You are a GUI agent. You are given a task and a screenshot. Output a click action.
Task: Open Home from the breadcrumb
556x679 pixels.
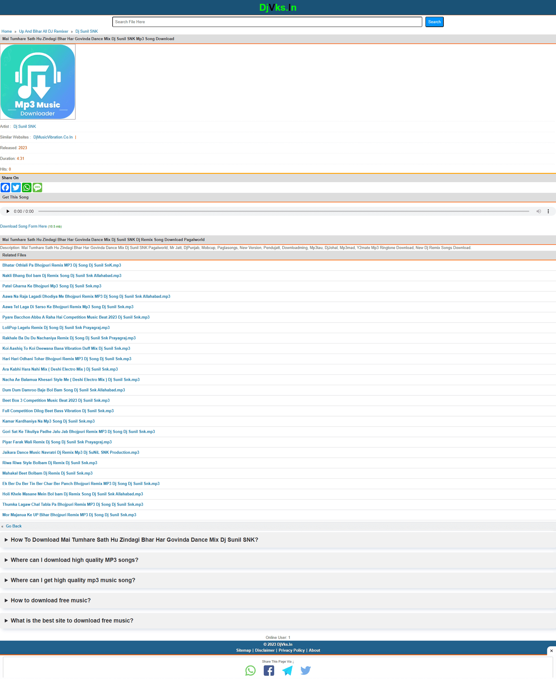(x=7, y=31)
